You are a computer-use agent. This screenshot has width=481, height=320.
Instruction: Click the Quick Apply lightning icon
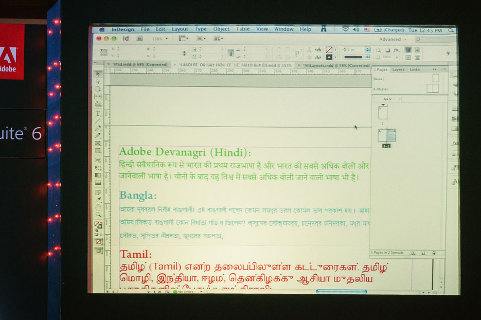pyautogui.click(x=448, y=53)
